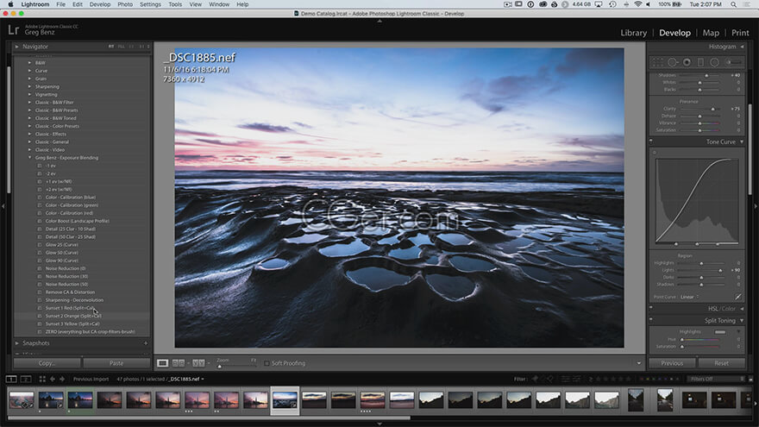
Task: Expand the Navigator panel
Action: coord(17,47)
